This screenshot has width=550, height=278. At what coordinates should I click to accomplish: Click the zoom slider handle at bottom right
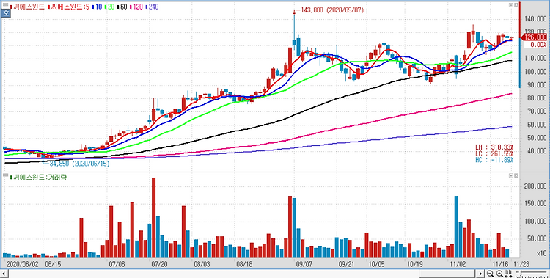(x=521, y=273)
